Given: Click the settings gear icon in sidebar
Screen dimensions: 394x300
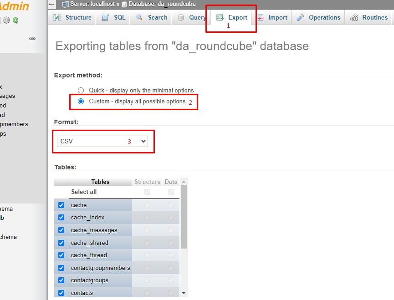Looking at the screenshot, I should point(6,20).
